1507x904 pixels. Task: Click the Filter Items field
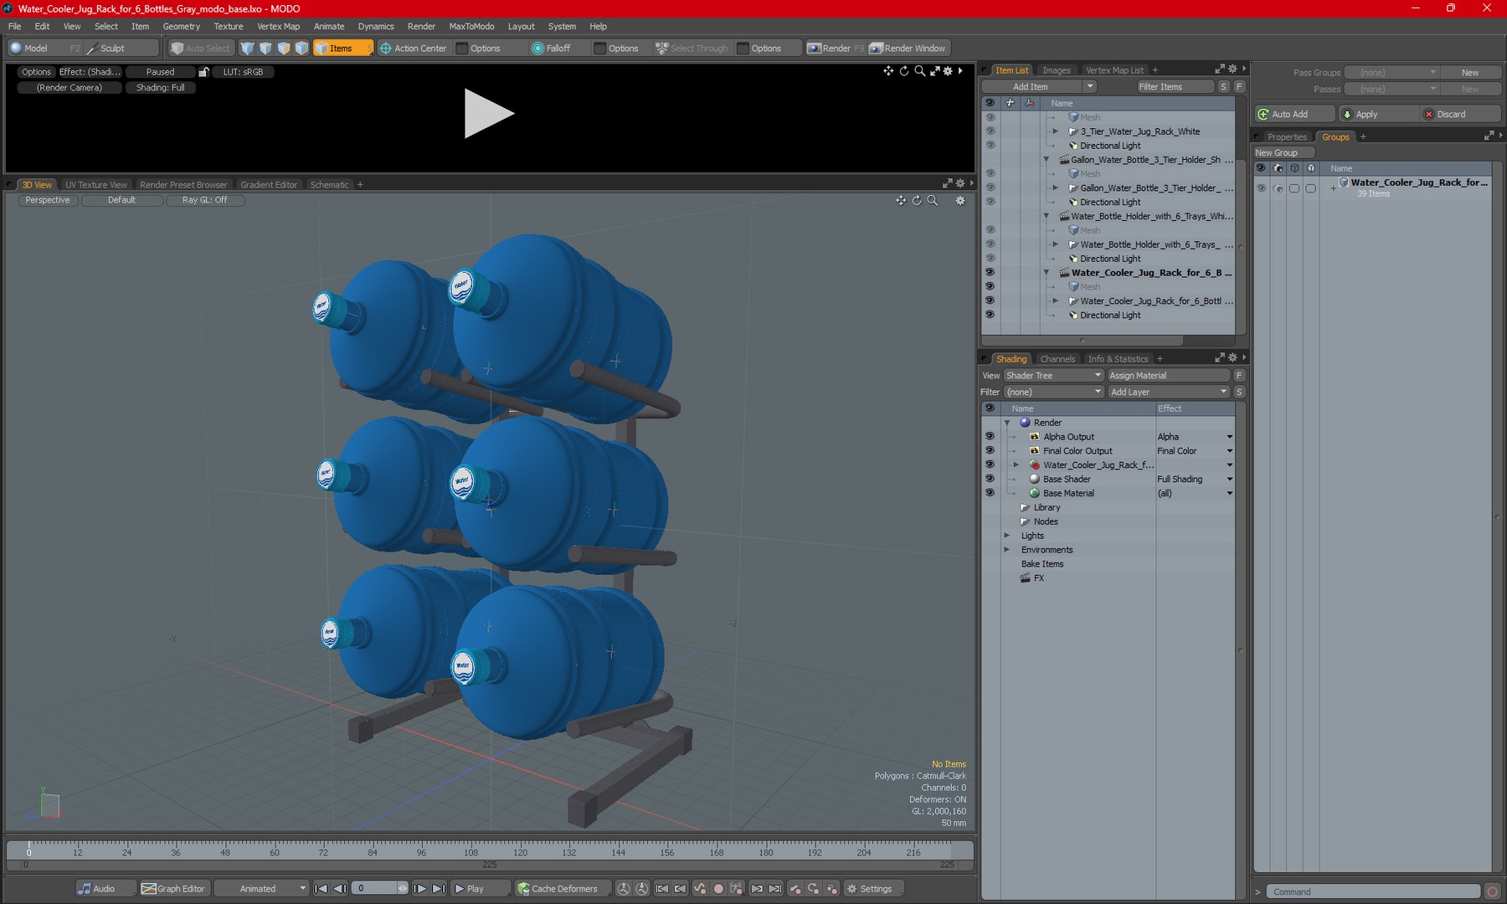pyautogui.click(x=1174, y=86)
